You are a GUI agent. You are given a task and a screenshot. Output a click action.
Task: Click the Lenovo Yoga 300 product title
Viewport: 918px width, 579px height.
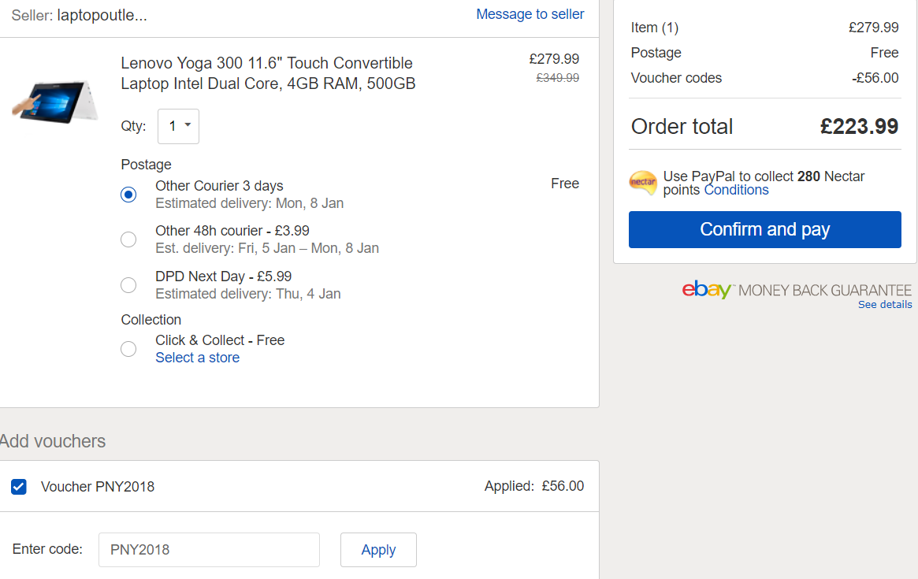(x=268, y=73)
